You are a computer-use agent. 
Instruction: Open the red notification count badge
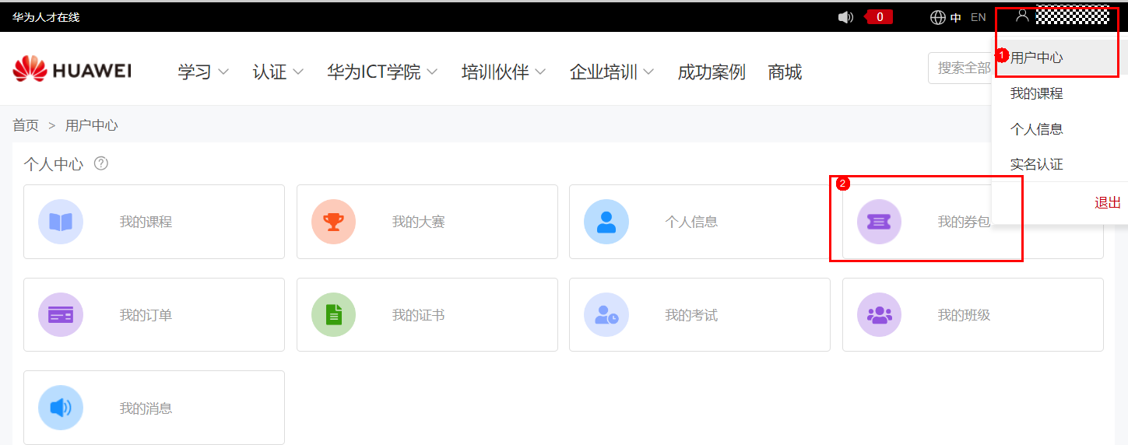tap(880, 17)
